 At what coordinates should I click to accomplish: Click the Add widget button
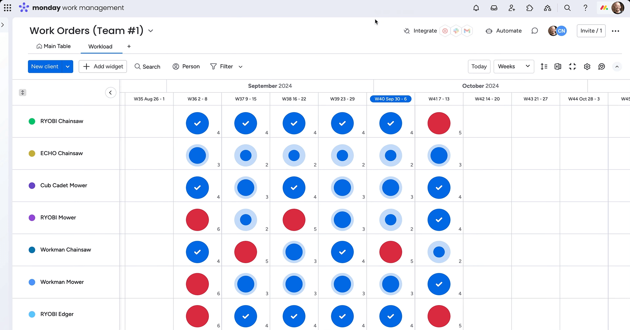103,67
